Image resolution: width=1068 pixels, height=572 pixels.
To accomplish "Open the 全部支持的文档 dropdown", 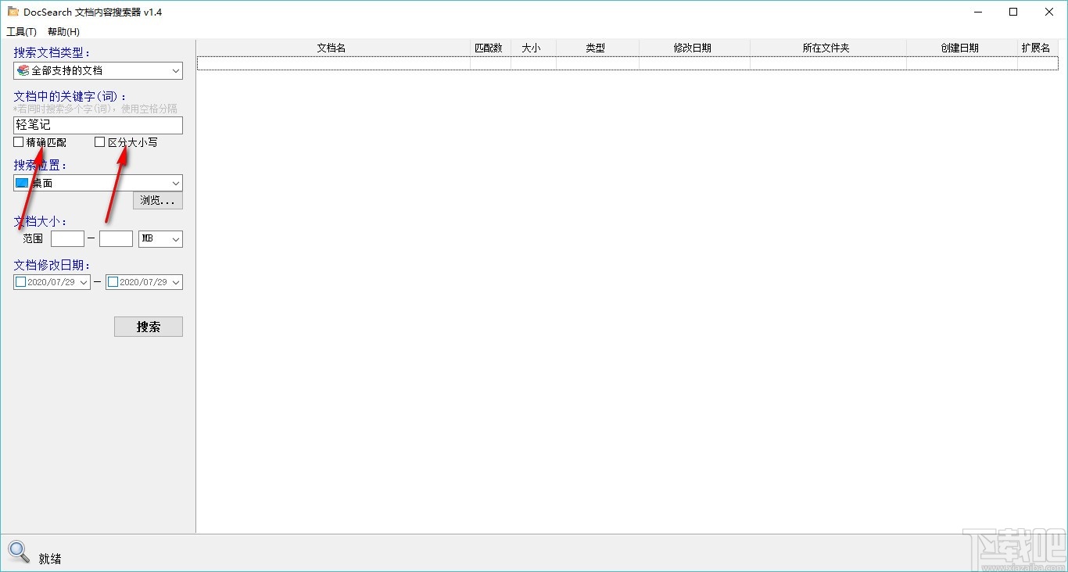I will [175, 70].
